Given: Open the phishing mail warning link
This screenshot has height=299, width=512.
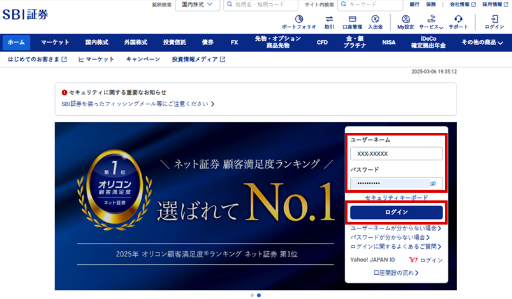Looking at the screenshot, I should click(138, 104).
